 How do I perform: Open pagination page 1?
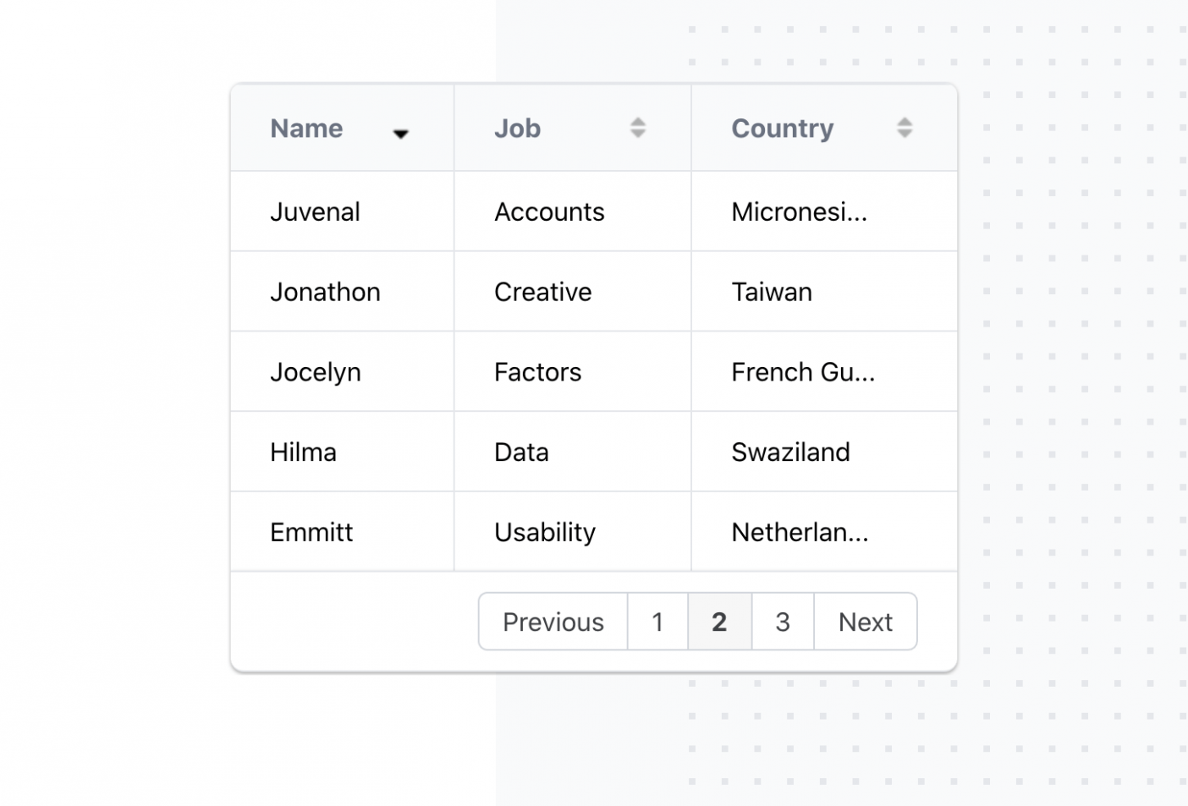pos(657,622)
